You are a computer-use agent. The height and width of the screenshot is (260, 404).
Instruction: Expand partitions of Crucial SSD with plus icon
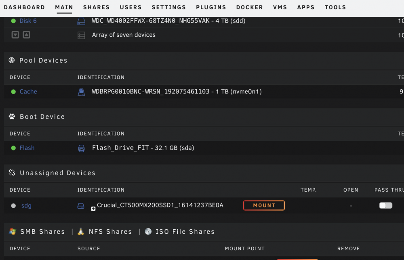93,209
